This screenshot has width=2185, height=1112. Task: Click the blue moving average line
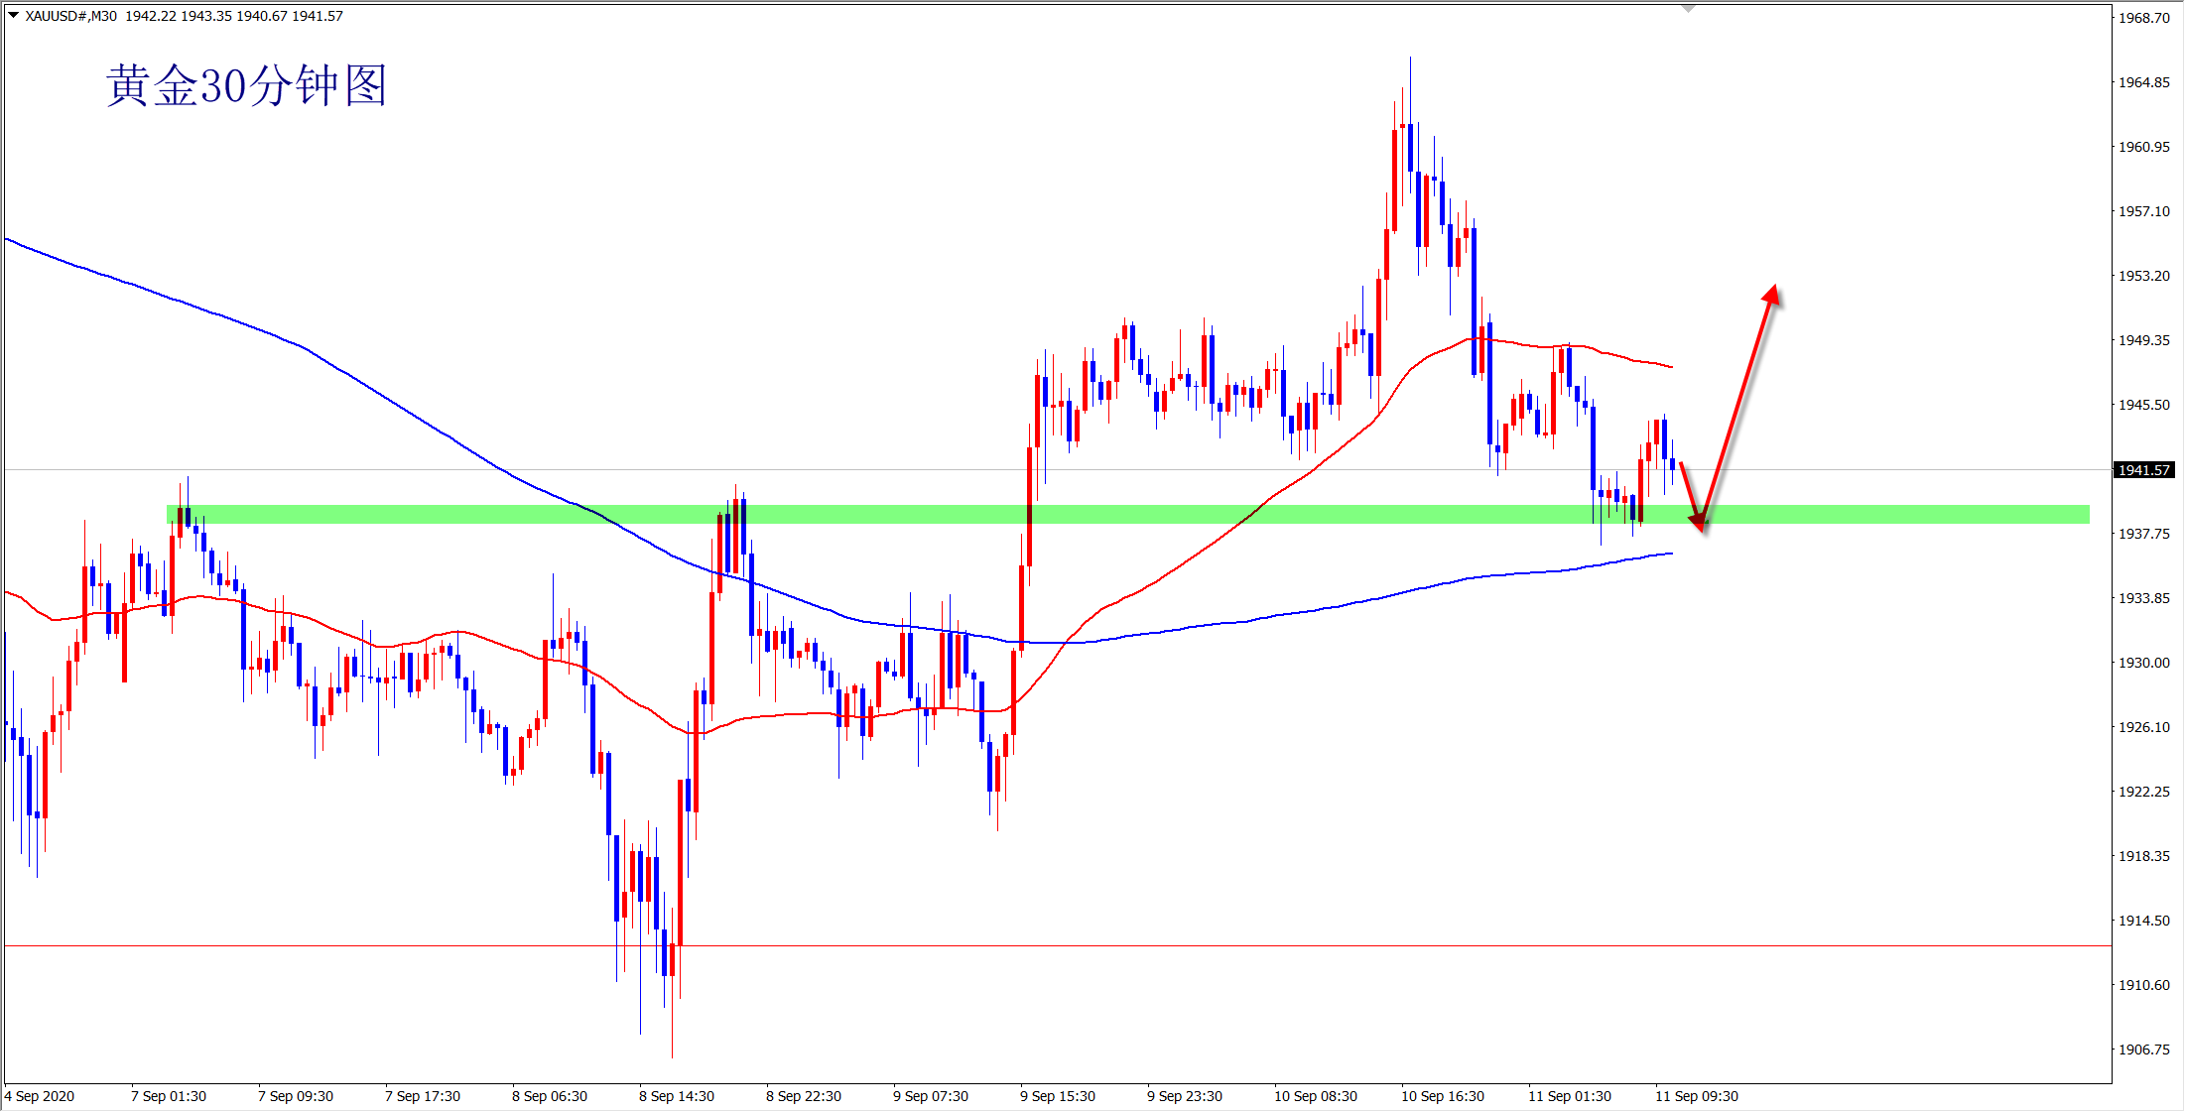(298, 344)
